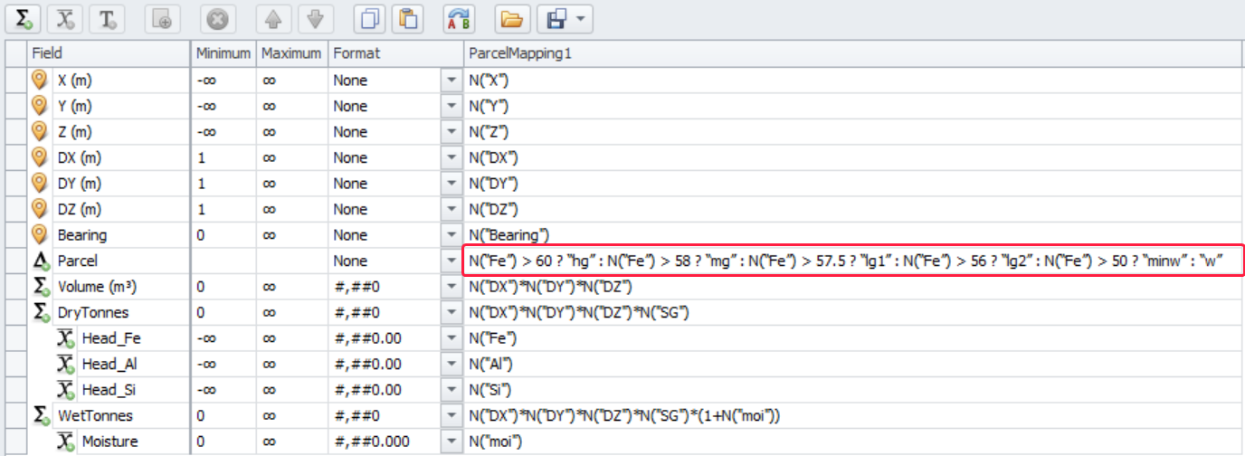
Task: Select the Minimum value cell of DX (m)
Action: [x=223, y=157]
